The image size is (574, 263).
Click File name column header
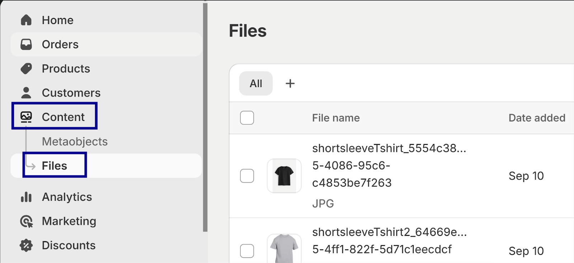pyautogui.click(x=336, y=118)
